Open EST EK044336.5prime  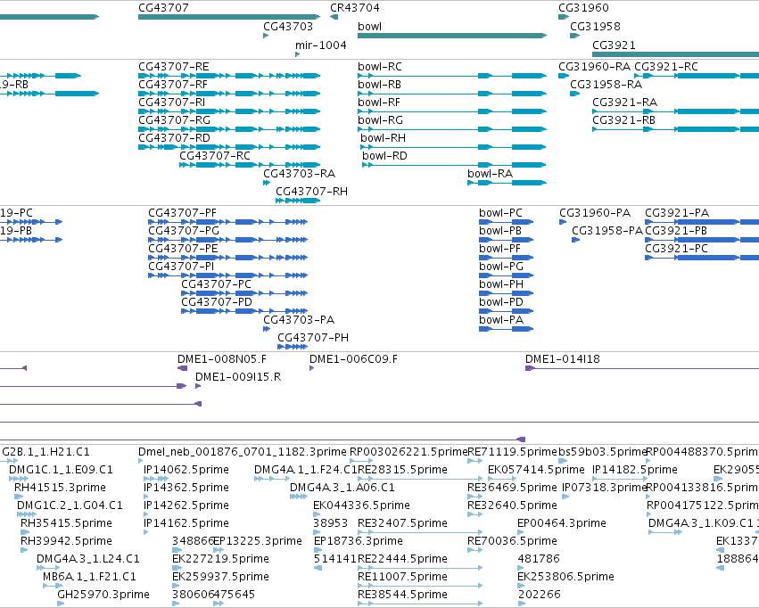coord(361,506)
